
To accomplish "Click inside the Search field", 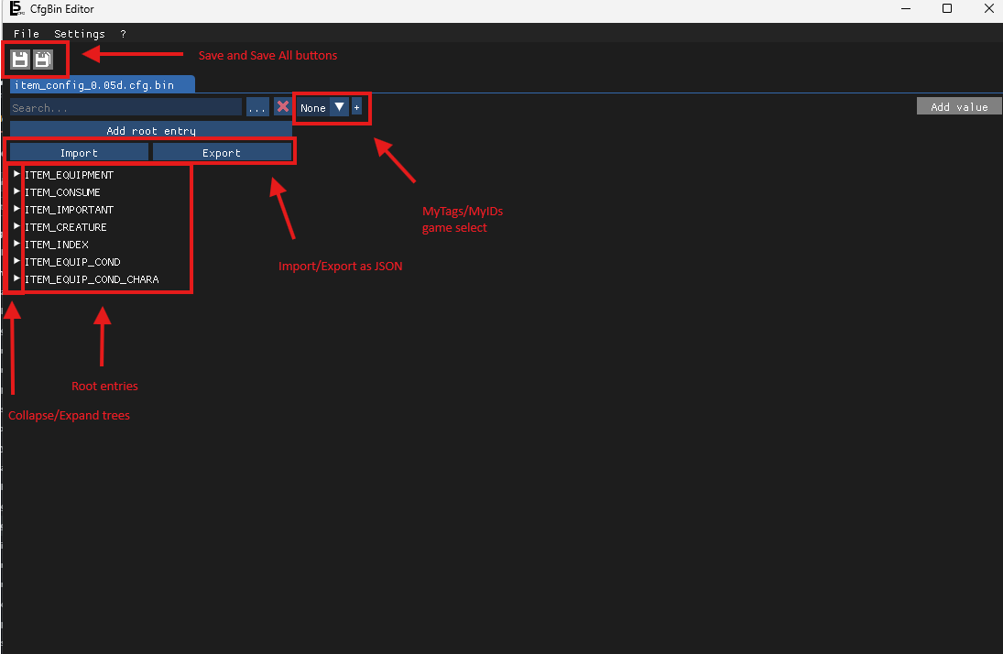I will (125, 106).
